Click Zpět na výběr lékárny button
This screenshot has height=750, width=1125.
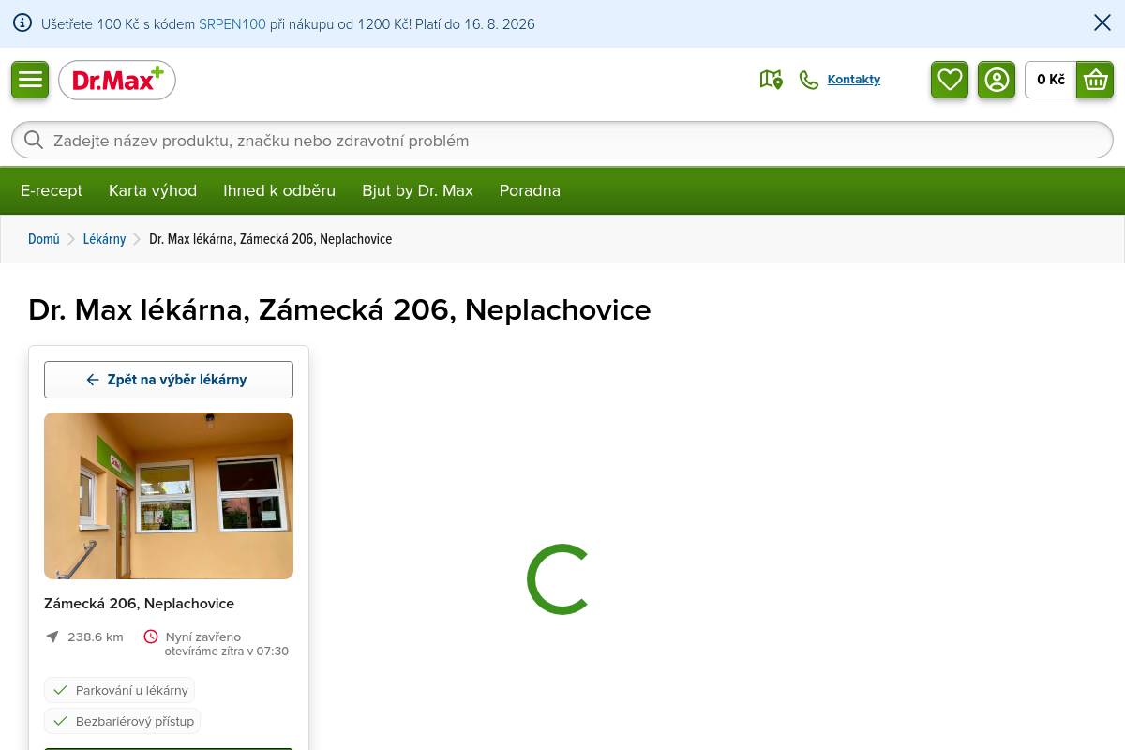pos(169,380)
